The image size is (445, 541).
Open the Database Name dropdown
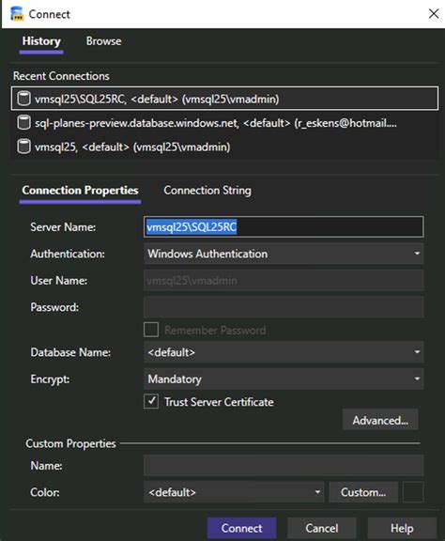click(284, 352)
